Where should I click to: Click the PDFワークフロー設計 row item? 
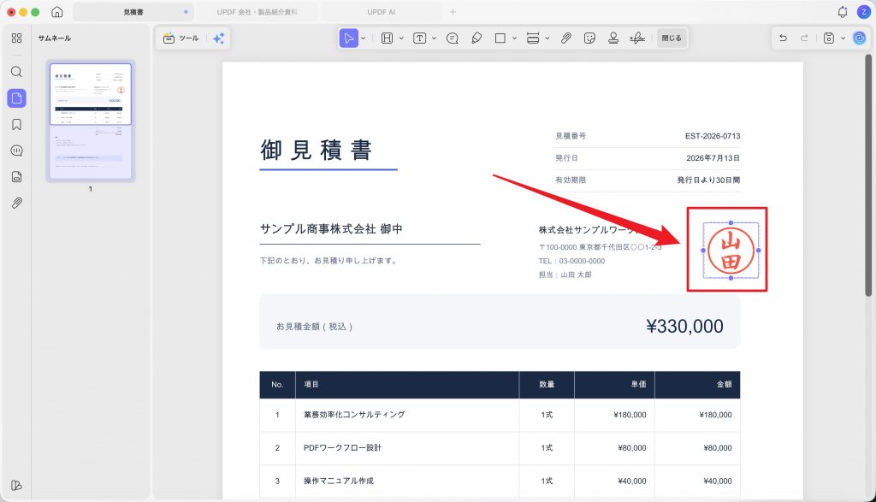click(x=342, y=448)
